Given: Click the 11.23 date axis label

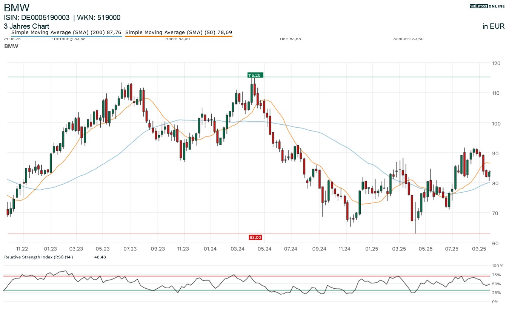Looking at the screenshot, I should 183,249.
